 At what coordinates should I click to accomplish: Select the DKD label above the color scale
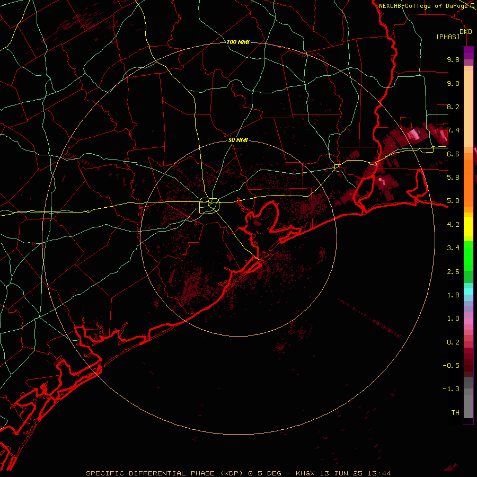[x=466, y=32]
